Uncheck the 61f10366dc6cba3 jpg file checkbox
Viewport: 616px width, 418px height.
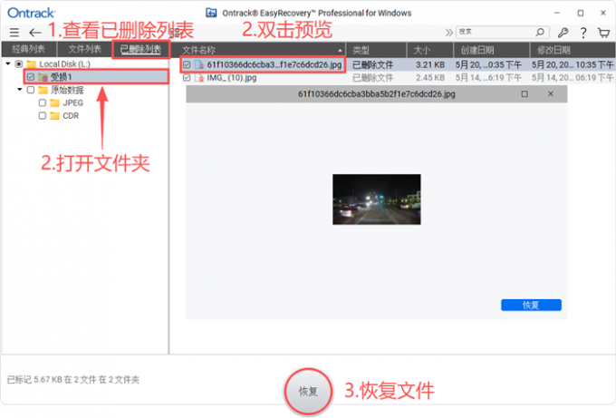click(187, 65)
